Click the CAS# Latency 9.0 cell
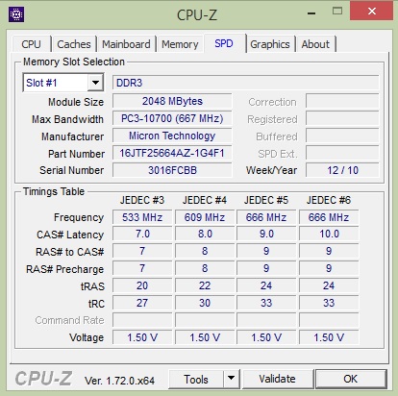The image size is (398, 396). pos(266,234)
